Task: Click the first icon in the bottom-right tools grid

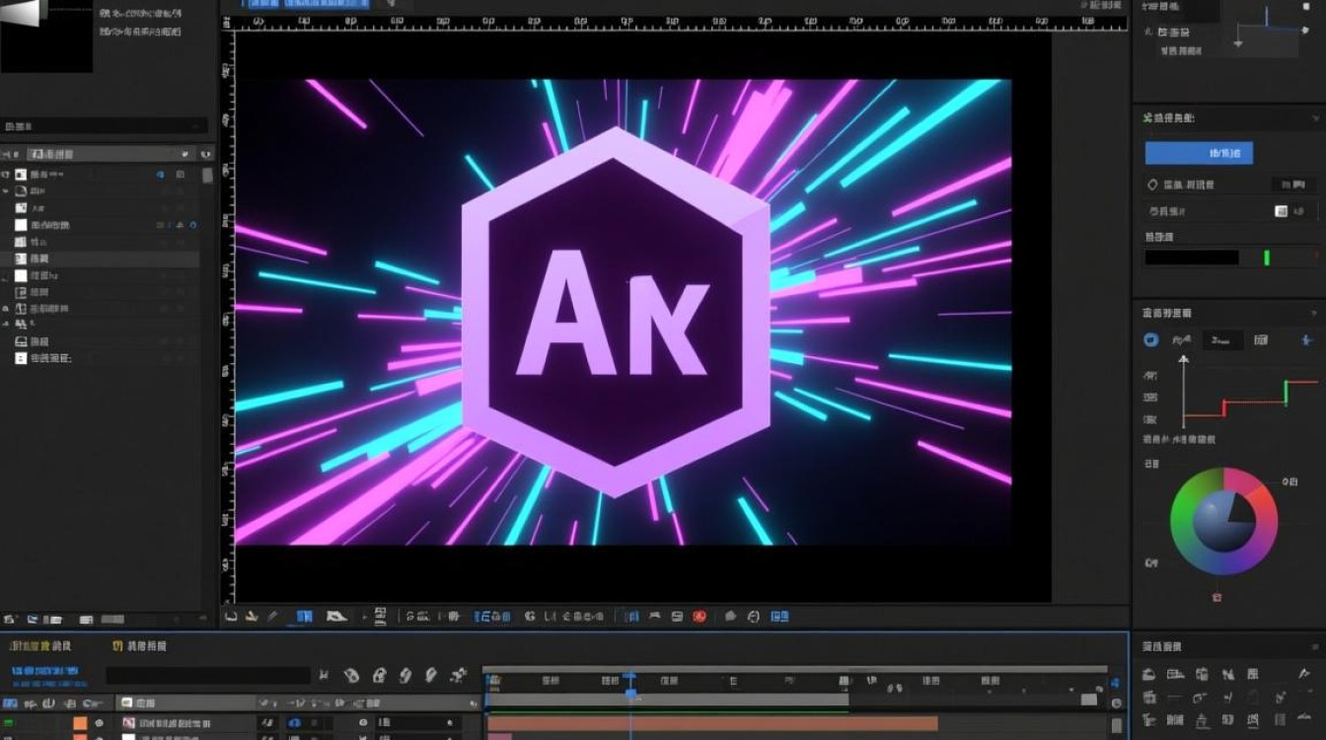Action: 1149,675
